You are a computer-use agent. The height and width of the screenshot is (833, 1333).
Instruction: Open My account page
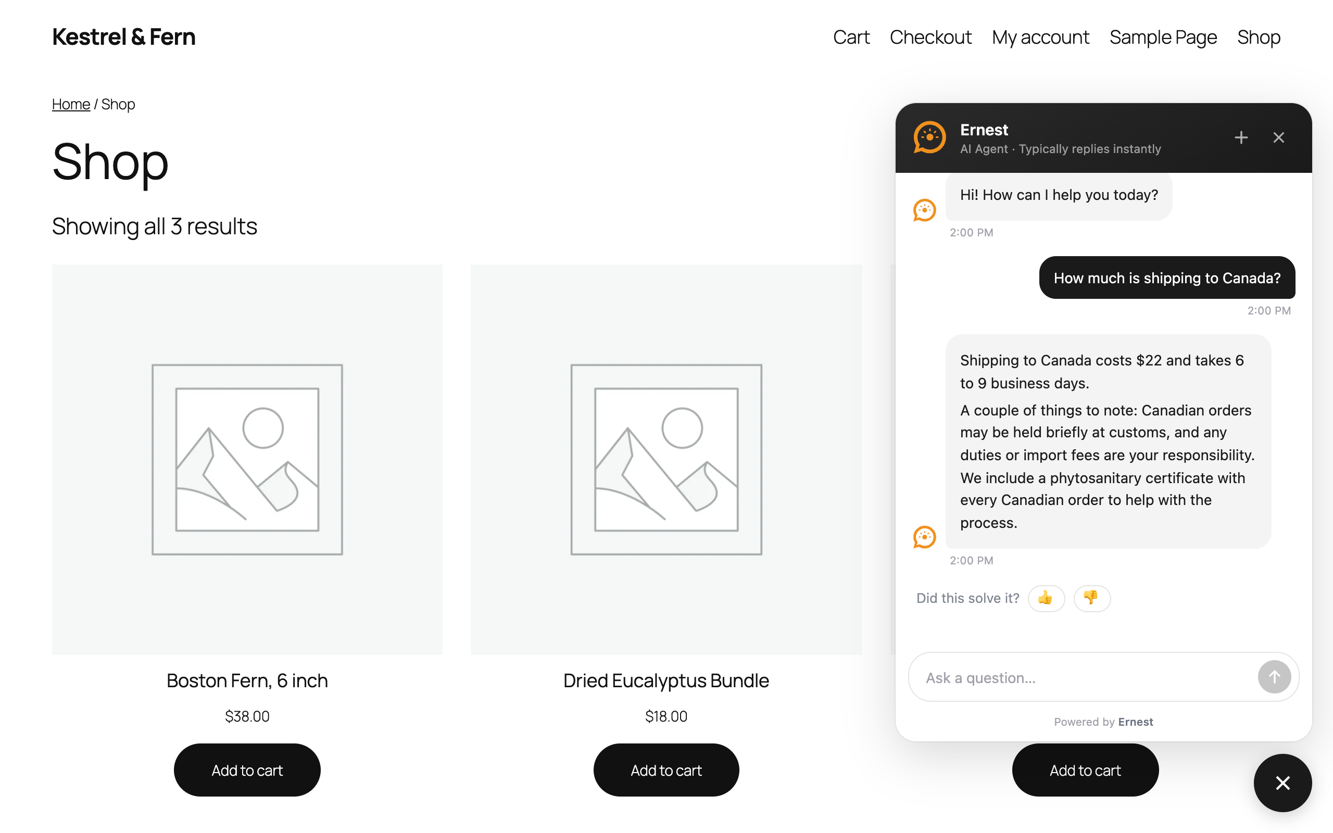point(1040,37)
